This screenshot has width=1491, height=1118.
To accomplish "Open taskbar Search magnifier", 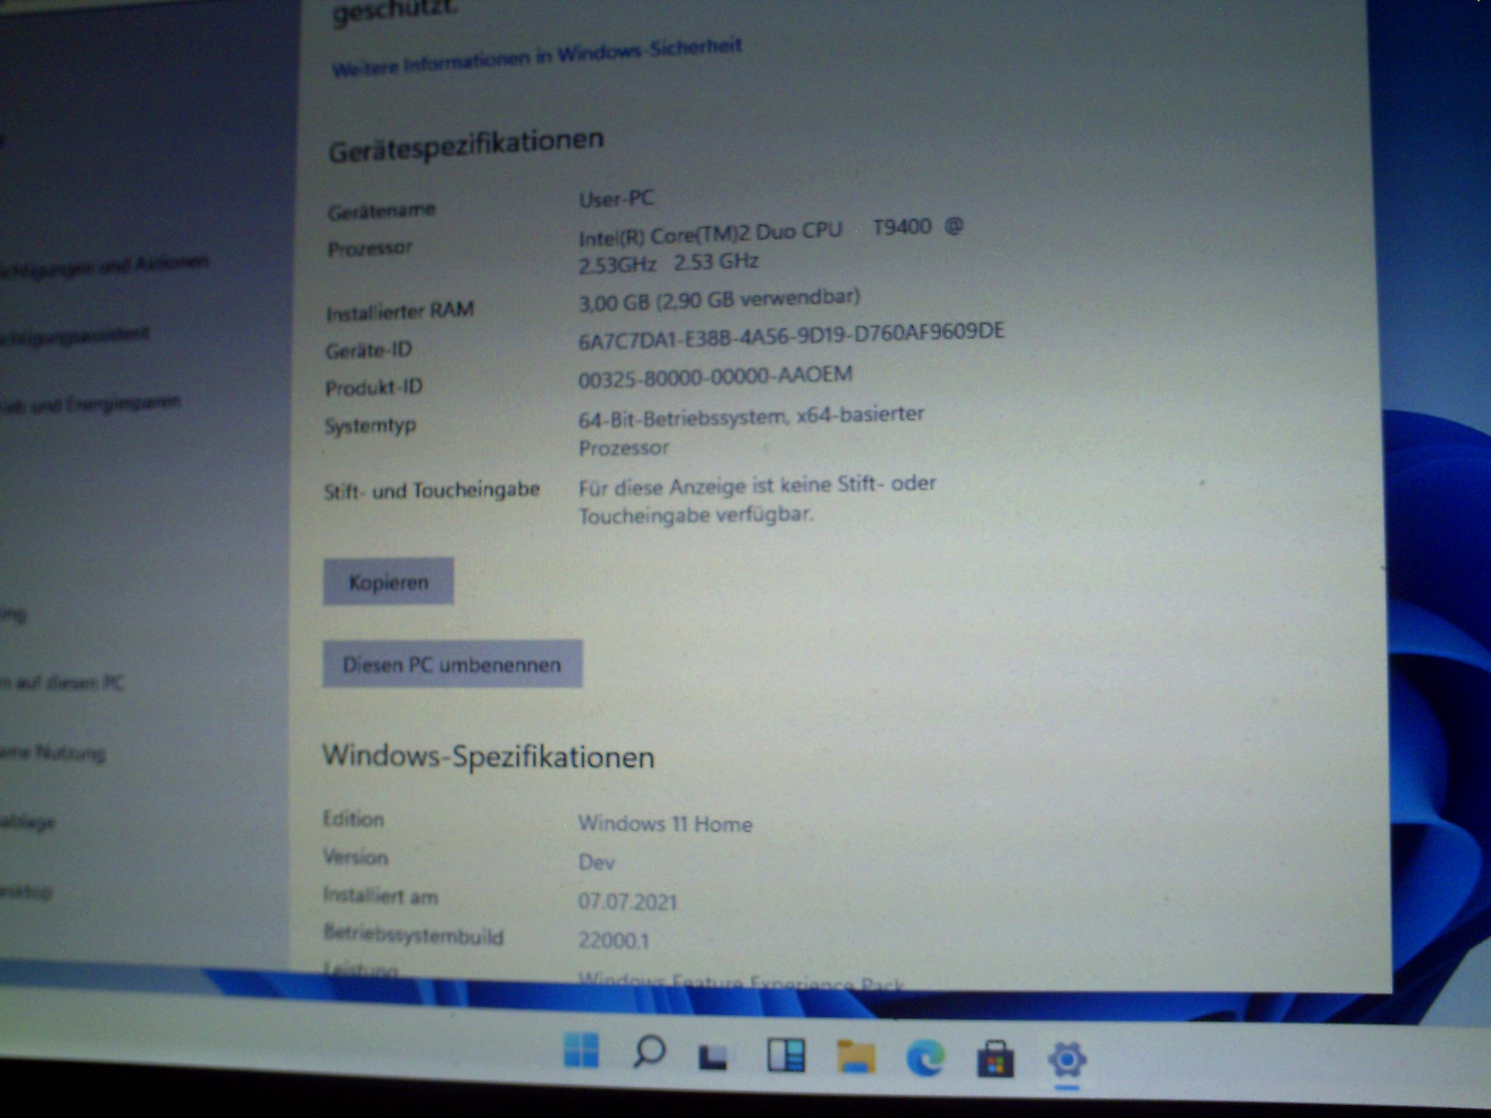I will (649, 1051).
